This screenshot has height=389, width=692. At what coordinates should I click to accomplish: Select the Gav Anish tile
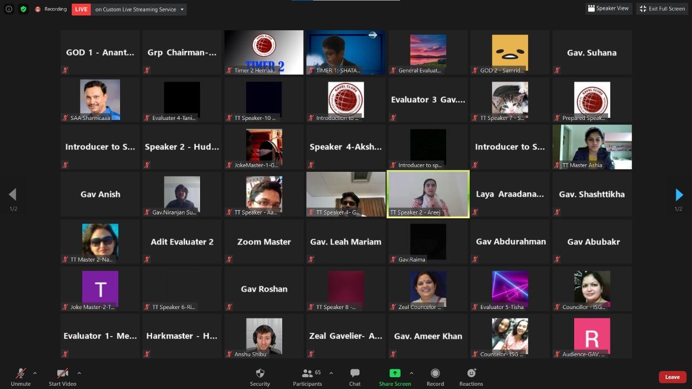tap(100, 194)
